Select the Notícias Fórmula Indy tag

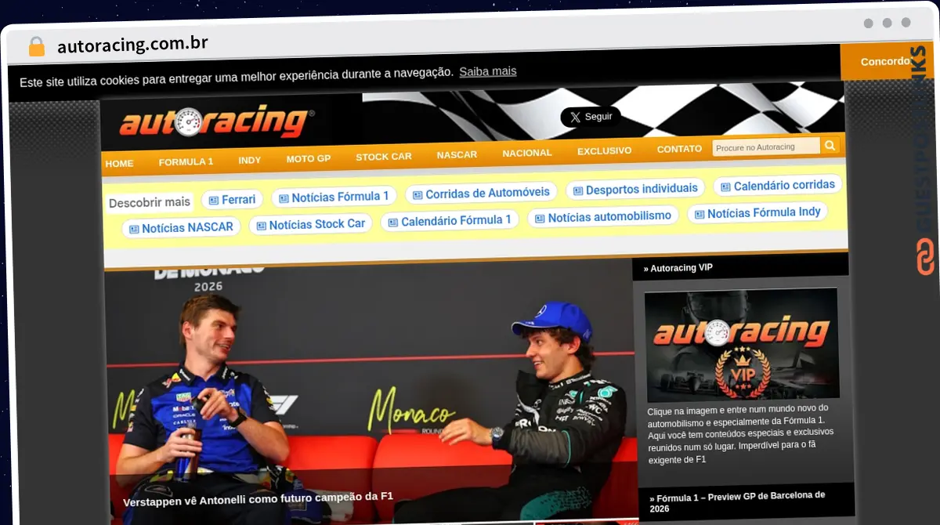pos(757,213)
